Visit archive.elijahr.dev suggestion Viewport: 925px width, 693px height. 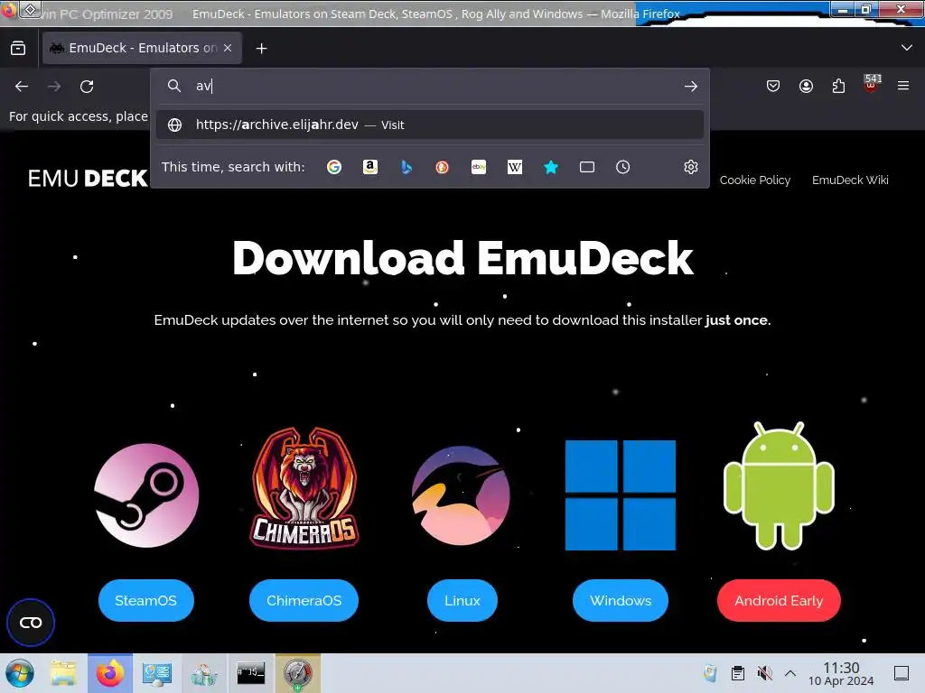429,125
